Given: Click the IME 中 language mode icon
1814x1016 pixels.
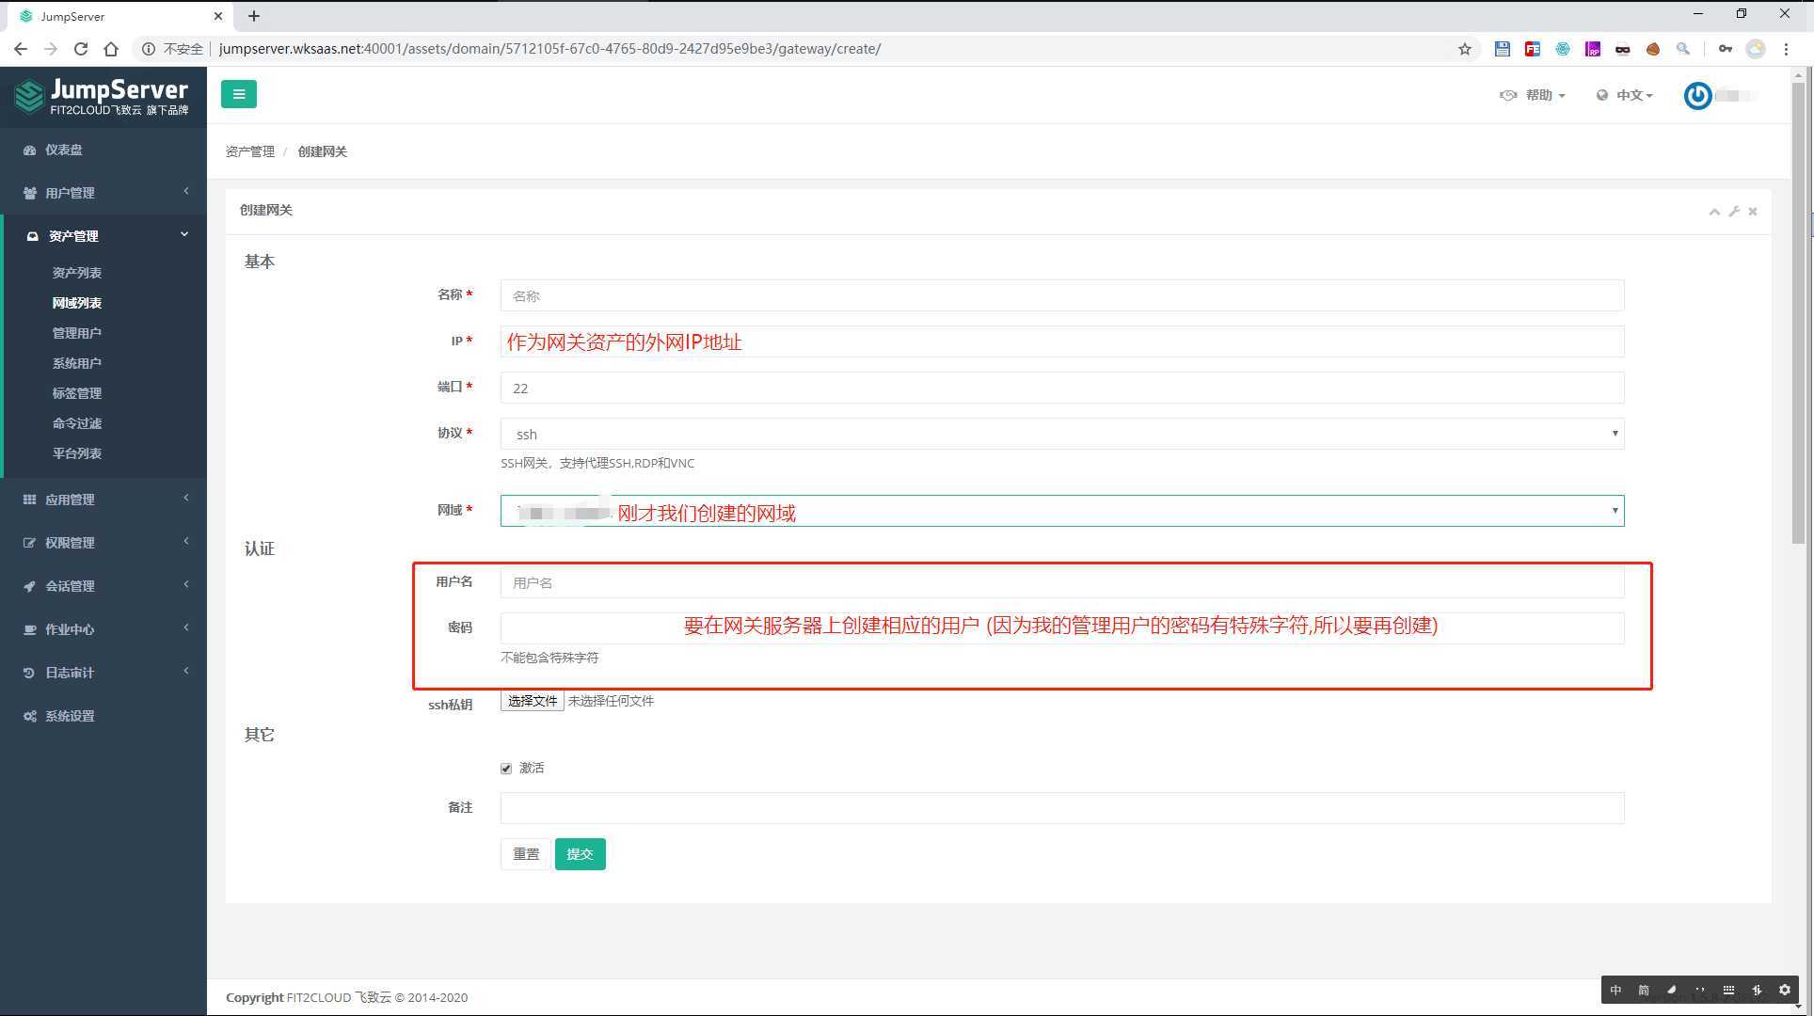Looking at the screenshot, I should click(x=1615, y=990).
